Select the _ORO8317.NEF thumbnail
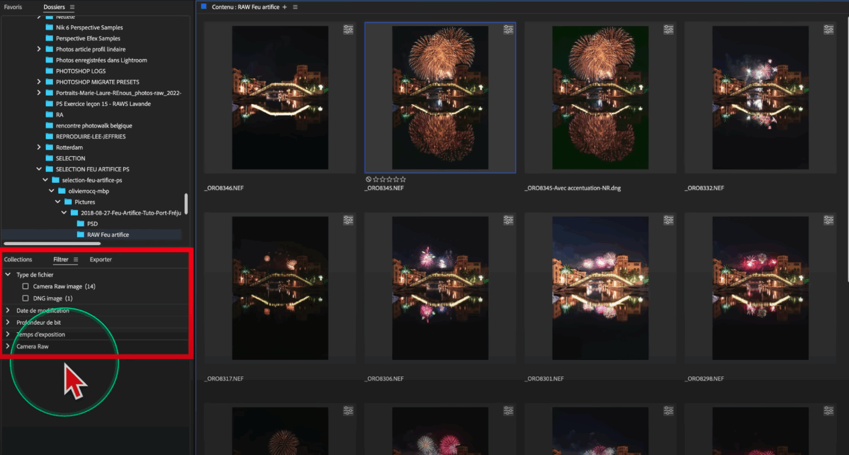This screenshot has height=455, width=849. [x=280, y=287]
